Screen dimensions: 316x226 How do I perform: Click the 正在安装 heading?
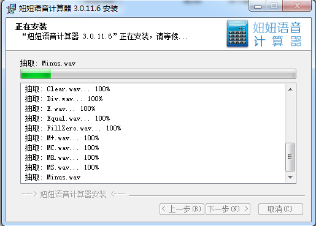tap(31, 26)
